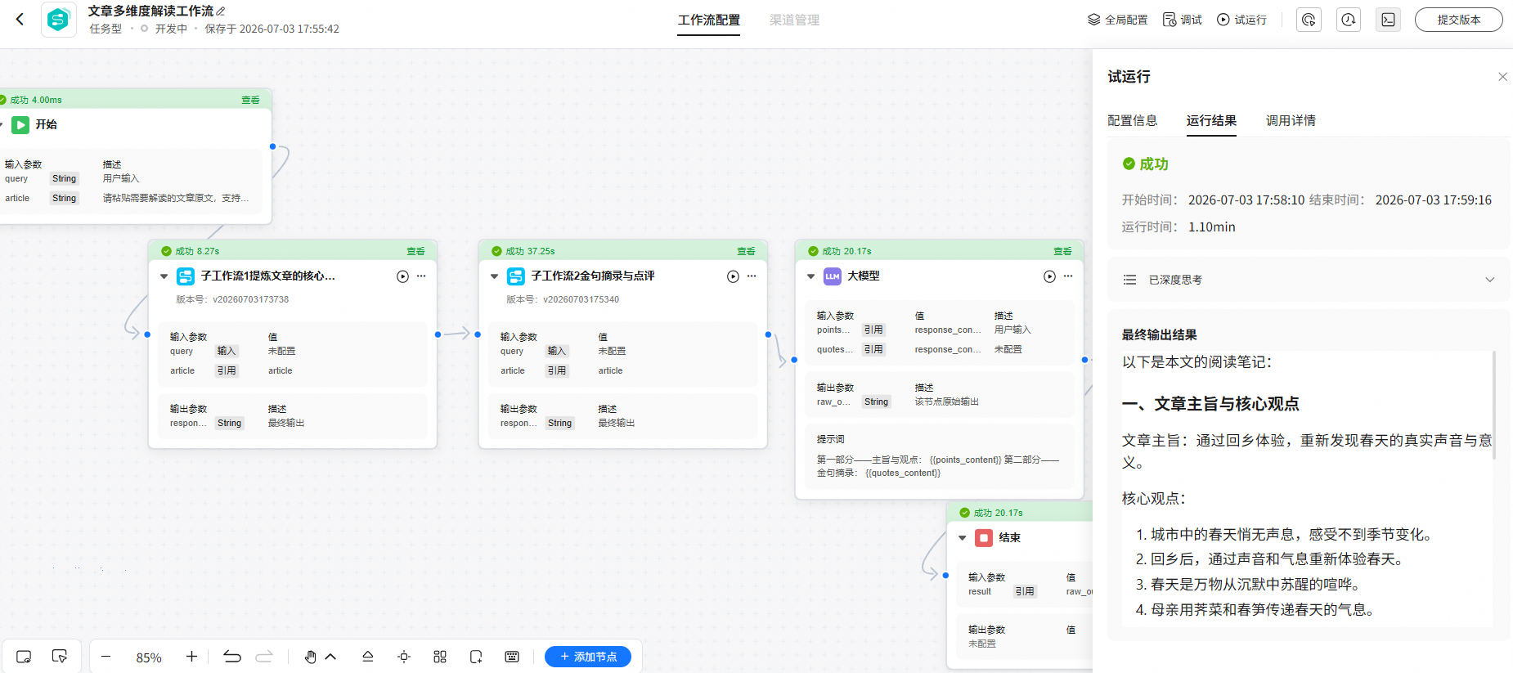
Task: Run the 大模型 node alone
Action: (1049, 276)
